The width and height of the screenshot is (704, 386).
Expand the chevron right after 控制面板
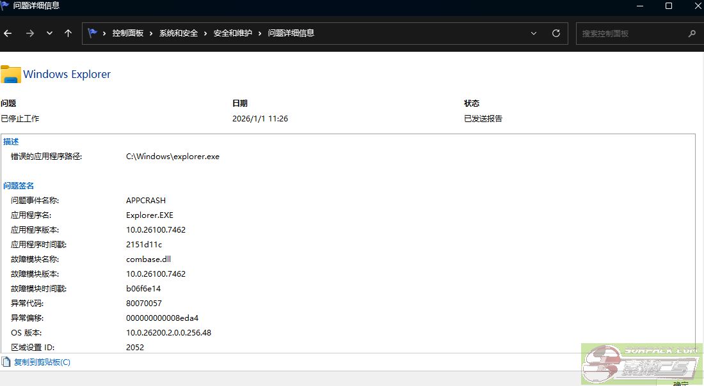[x=152, y=33]
